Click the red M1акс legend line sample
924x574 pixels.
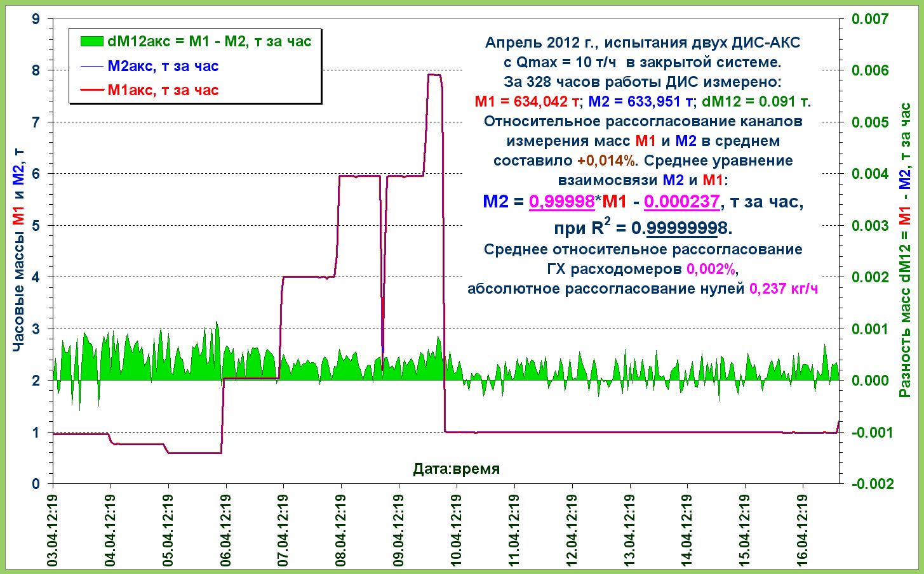(x=91, y=90)
